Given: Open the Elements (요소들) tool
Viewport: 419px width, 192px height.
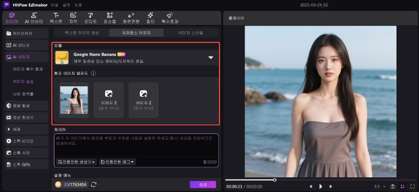Looking at the screenshot, I should pyautogui.click(x=109, y=18).
